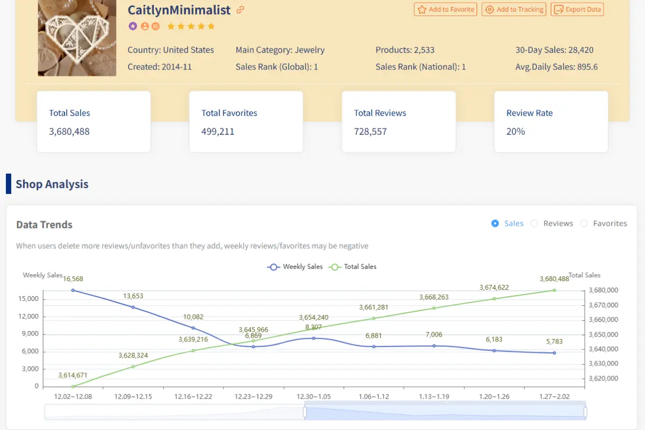
Task: Click the Export Data button
Action: click(x=577, y=9)
